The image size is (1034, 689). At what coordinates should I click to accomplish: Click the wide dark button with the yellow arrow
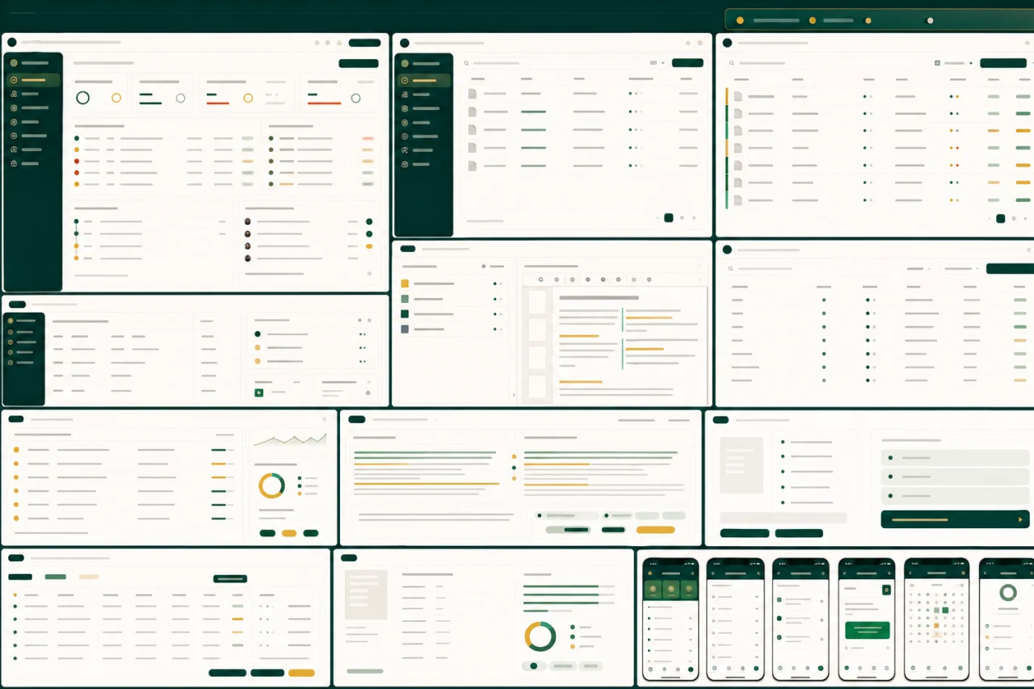[x=955, y=519]
